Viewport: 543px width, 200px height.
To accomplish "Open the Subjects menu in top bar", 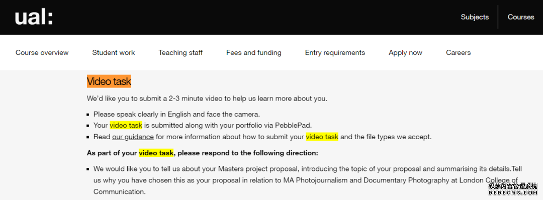I will [x=475, y=17].
